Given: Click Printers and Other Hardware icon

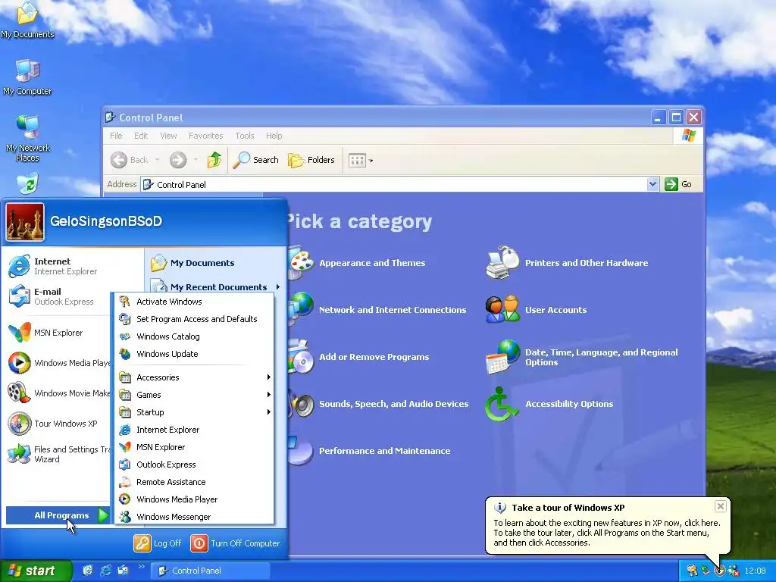Looking at the screenshot, I should pyautogui.click(x=502, y=262).
